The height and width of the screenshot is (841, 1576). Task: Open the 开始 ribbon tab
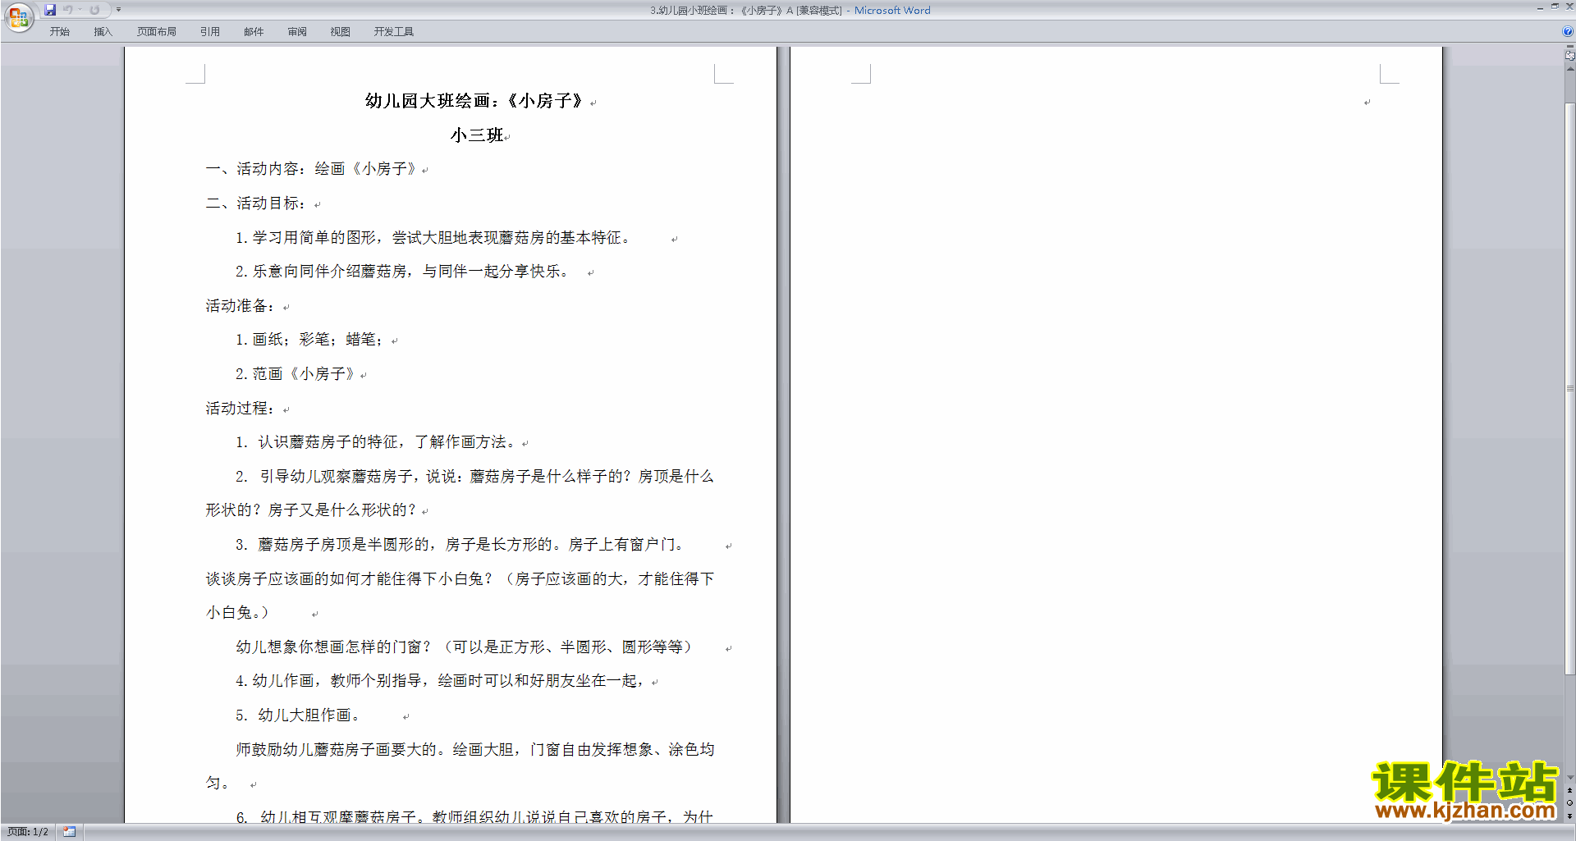(x=60, y=32)
